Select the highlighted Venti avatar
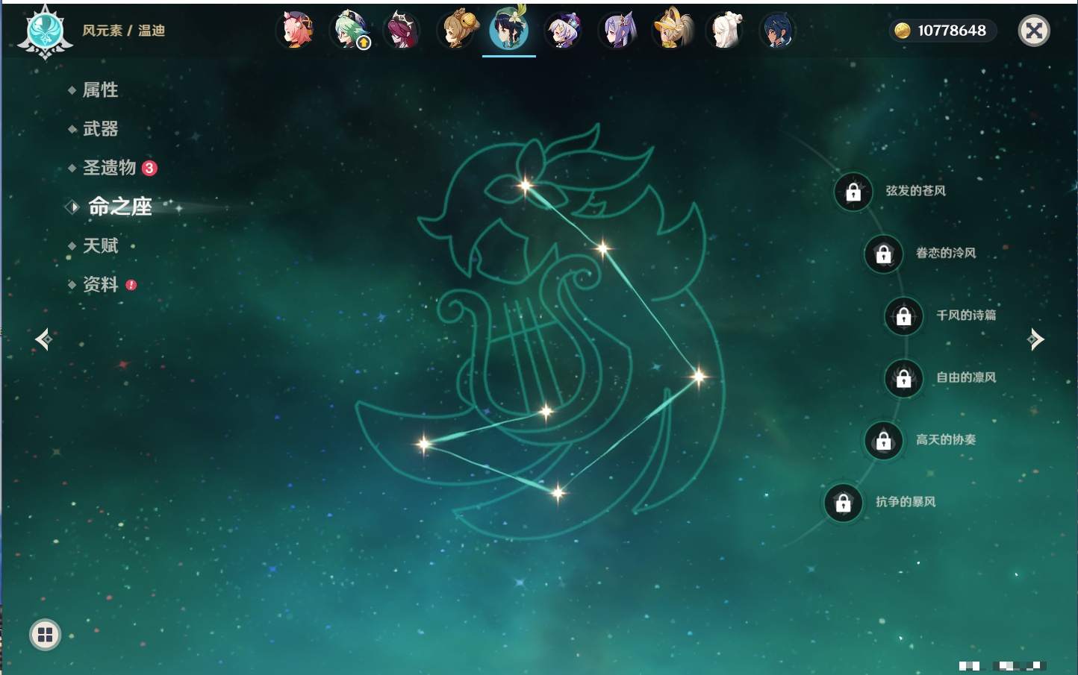 [509, 29]
